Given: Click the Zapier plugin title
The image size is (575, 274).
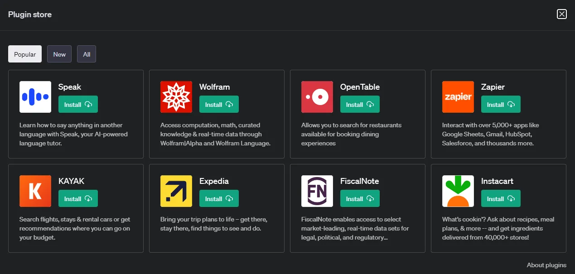Looking at the screenshot, I should (493, 87).
